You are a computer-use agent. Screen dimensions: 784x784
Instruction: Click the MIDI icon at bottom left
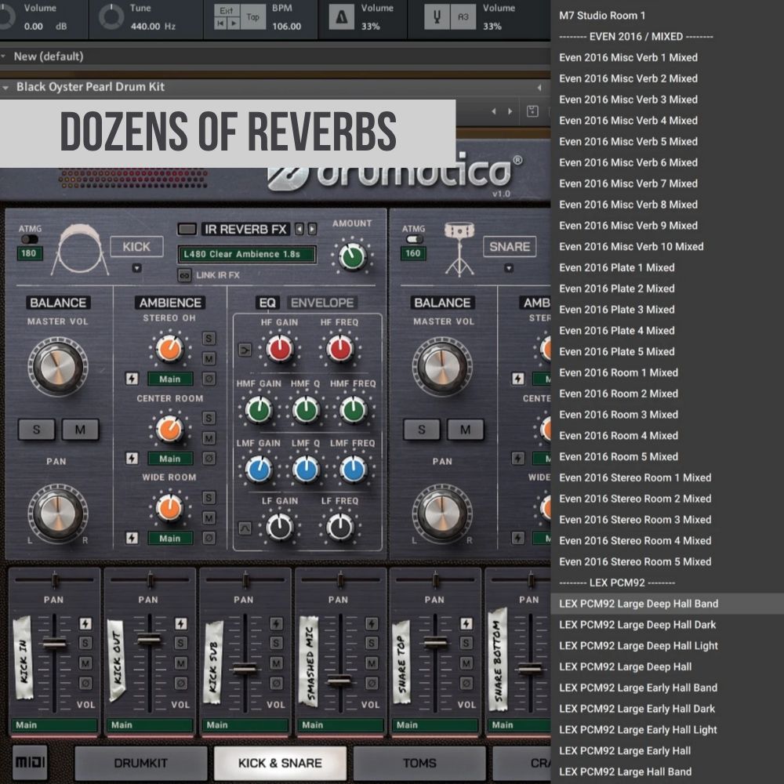click(x=30, y=762)
